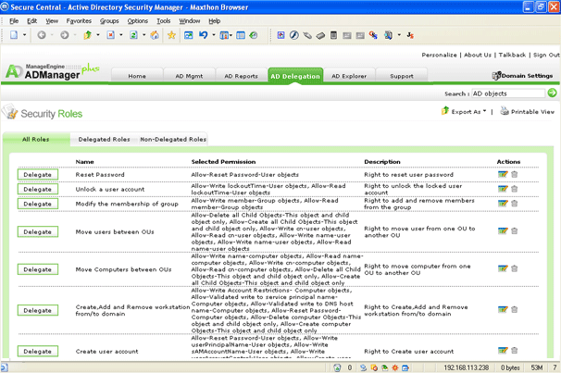Click the Search AD objects input field
The image size is (561, 373).
(x=508, y=93)
